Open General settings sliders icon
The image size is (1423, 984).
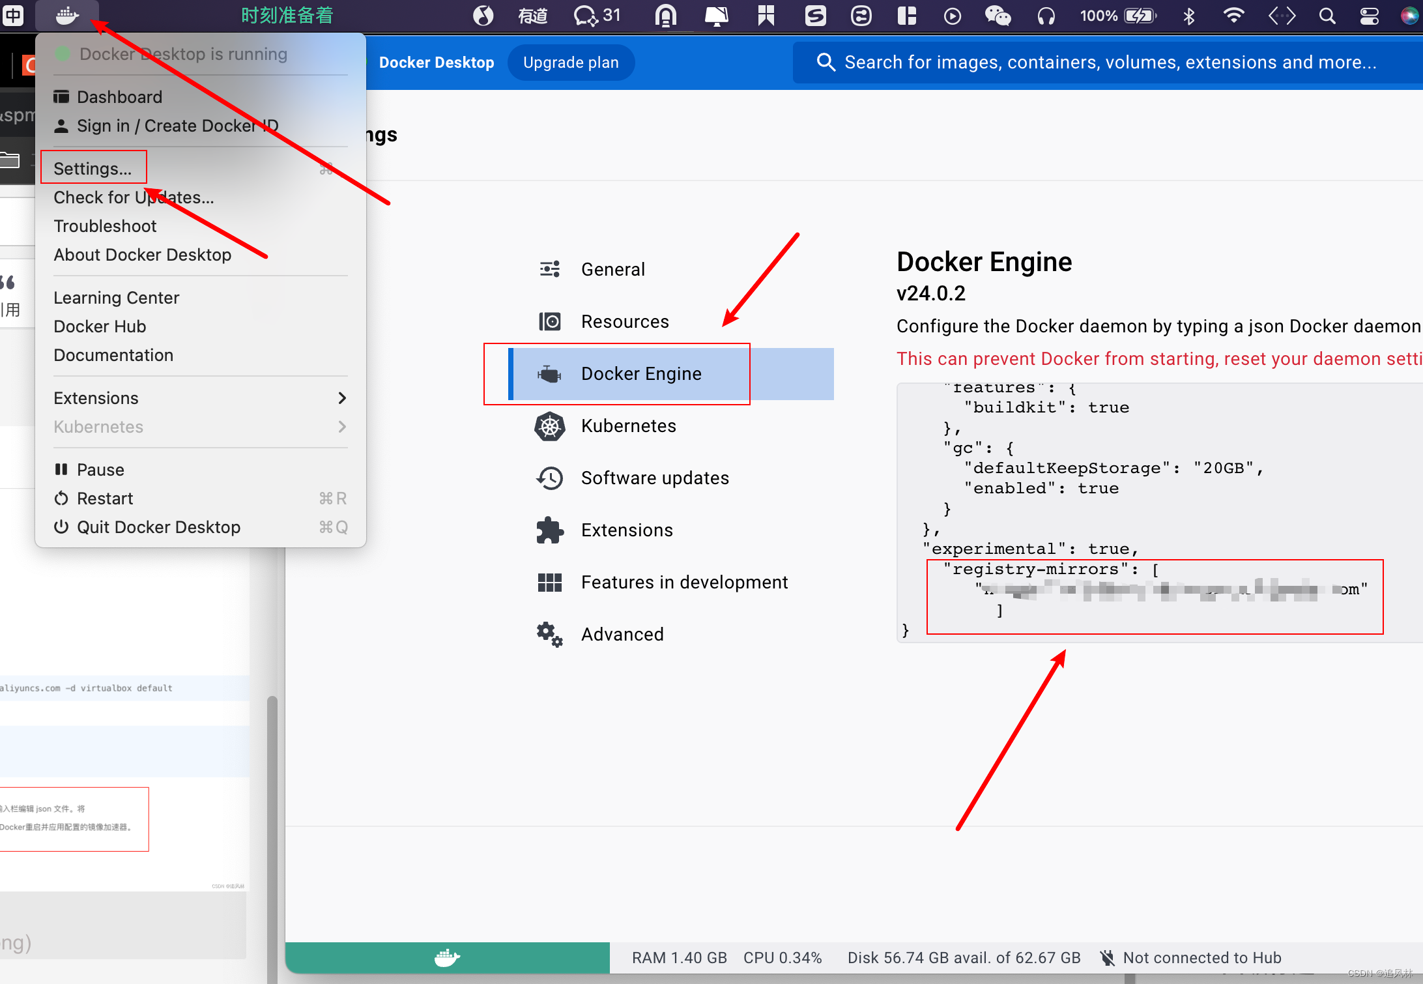click(549, 269)
